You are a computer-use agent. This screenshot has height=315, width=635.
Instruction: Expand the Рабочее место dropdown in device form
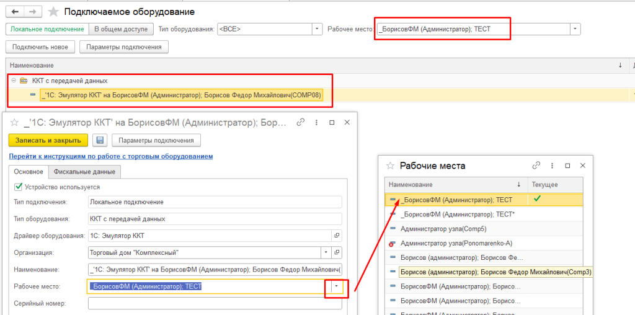pyautogui.click(x=336, y=286)
